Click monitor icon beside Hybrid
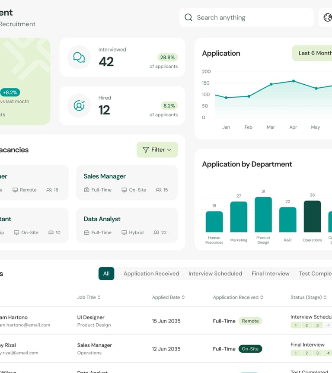332x373 pixels. point(124,233)
